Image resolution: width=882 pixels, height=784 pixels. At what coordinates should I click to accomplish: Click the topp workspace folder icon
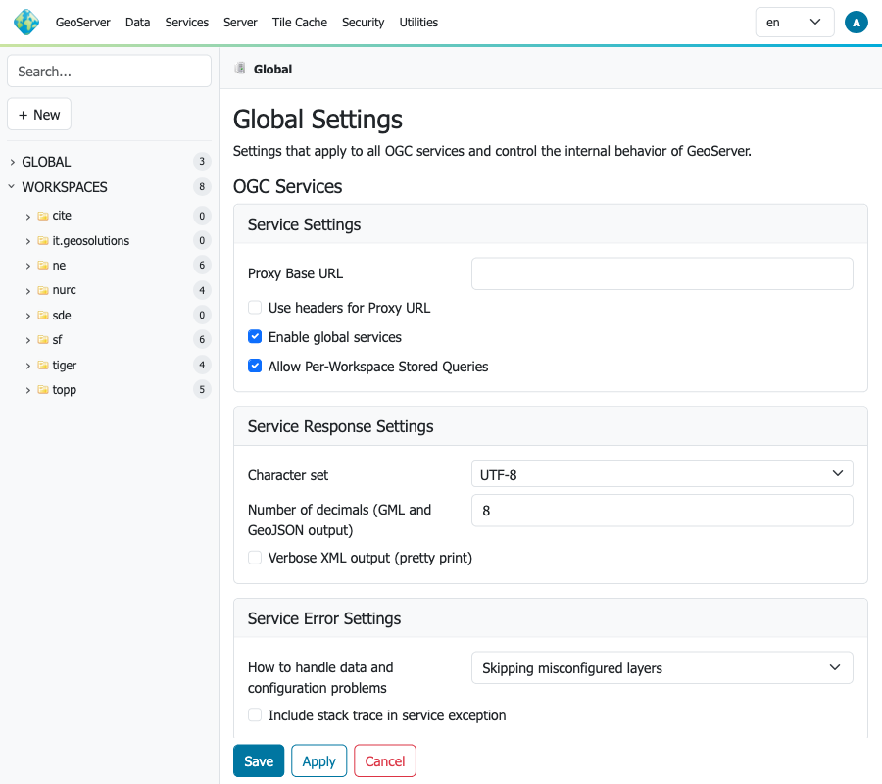coord(43,390)
